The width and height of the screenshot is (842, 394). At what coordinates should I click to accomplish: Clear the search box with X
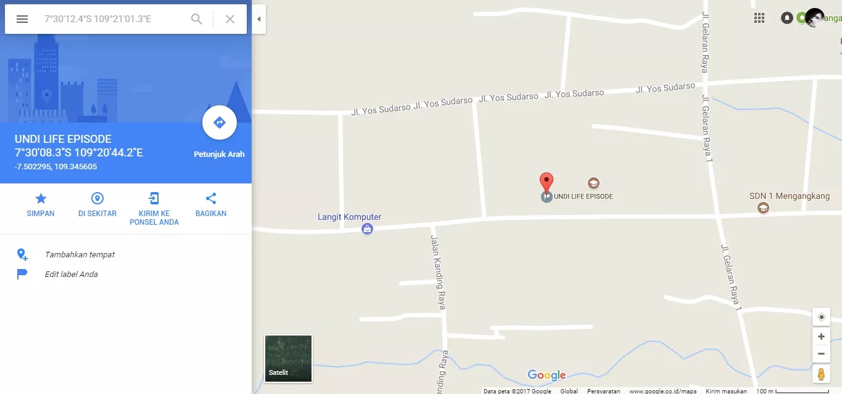pyautogui.click(x=230, y=19)
